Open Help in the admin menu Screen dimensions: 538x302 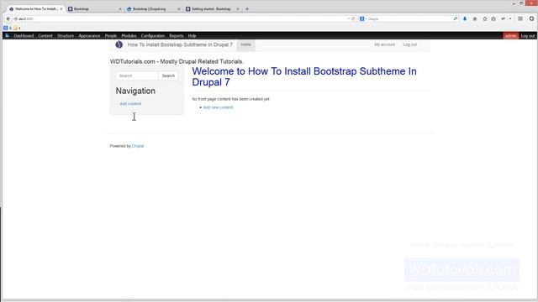pyautogui.click(x=192, y=35)
